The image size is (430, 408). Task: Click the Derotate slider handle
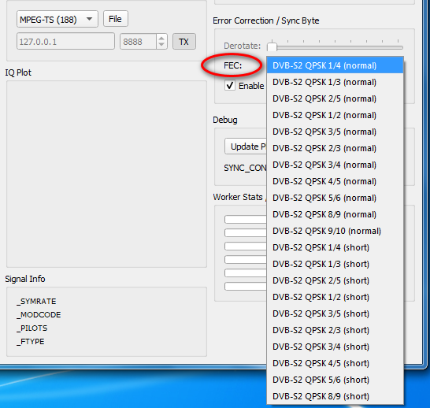click(x=272, y=46)
